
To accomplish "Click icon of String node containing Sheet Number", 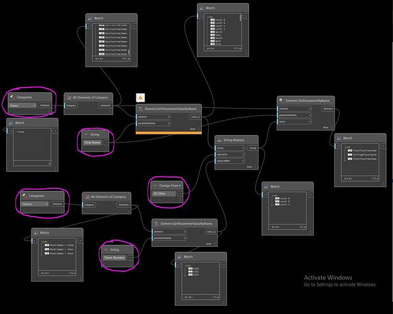I will tap(106, 250).
